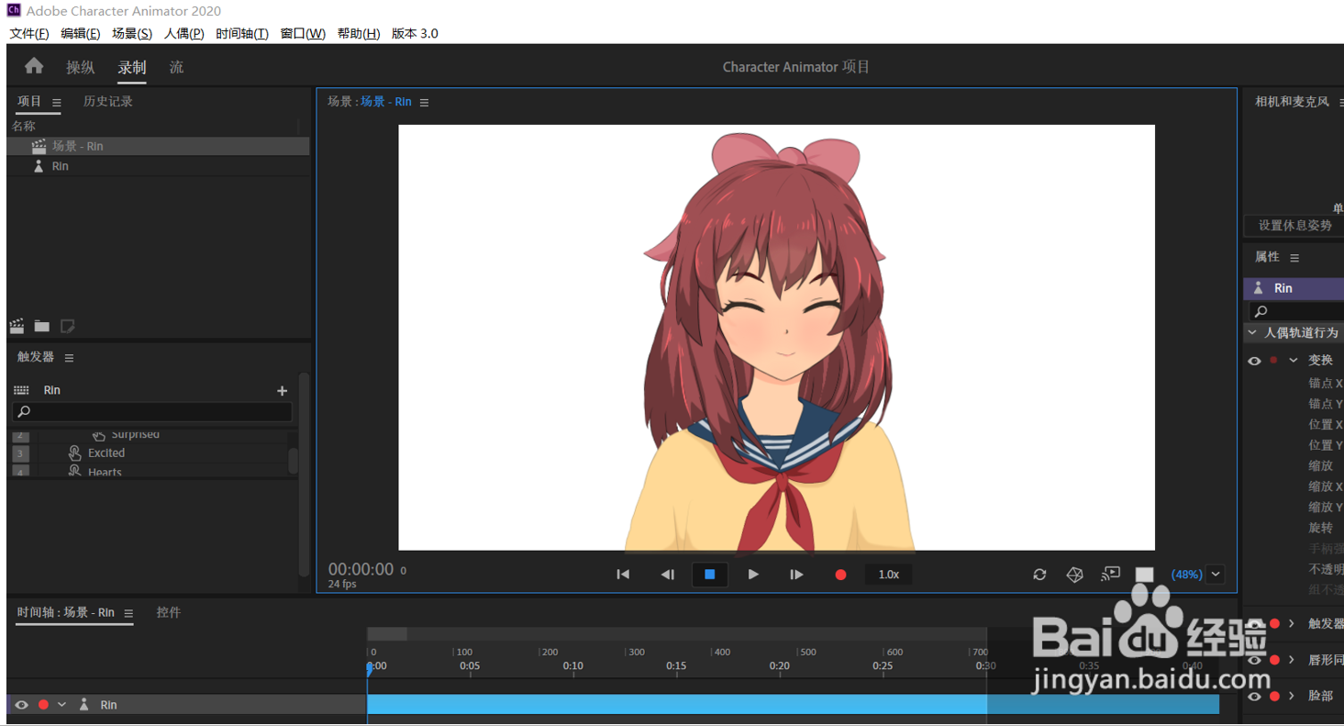Click Triggers panel search field
1344x726 pixels.
tap(152, 412)
